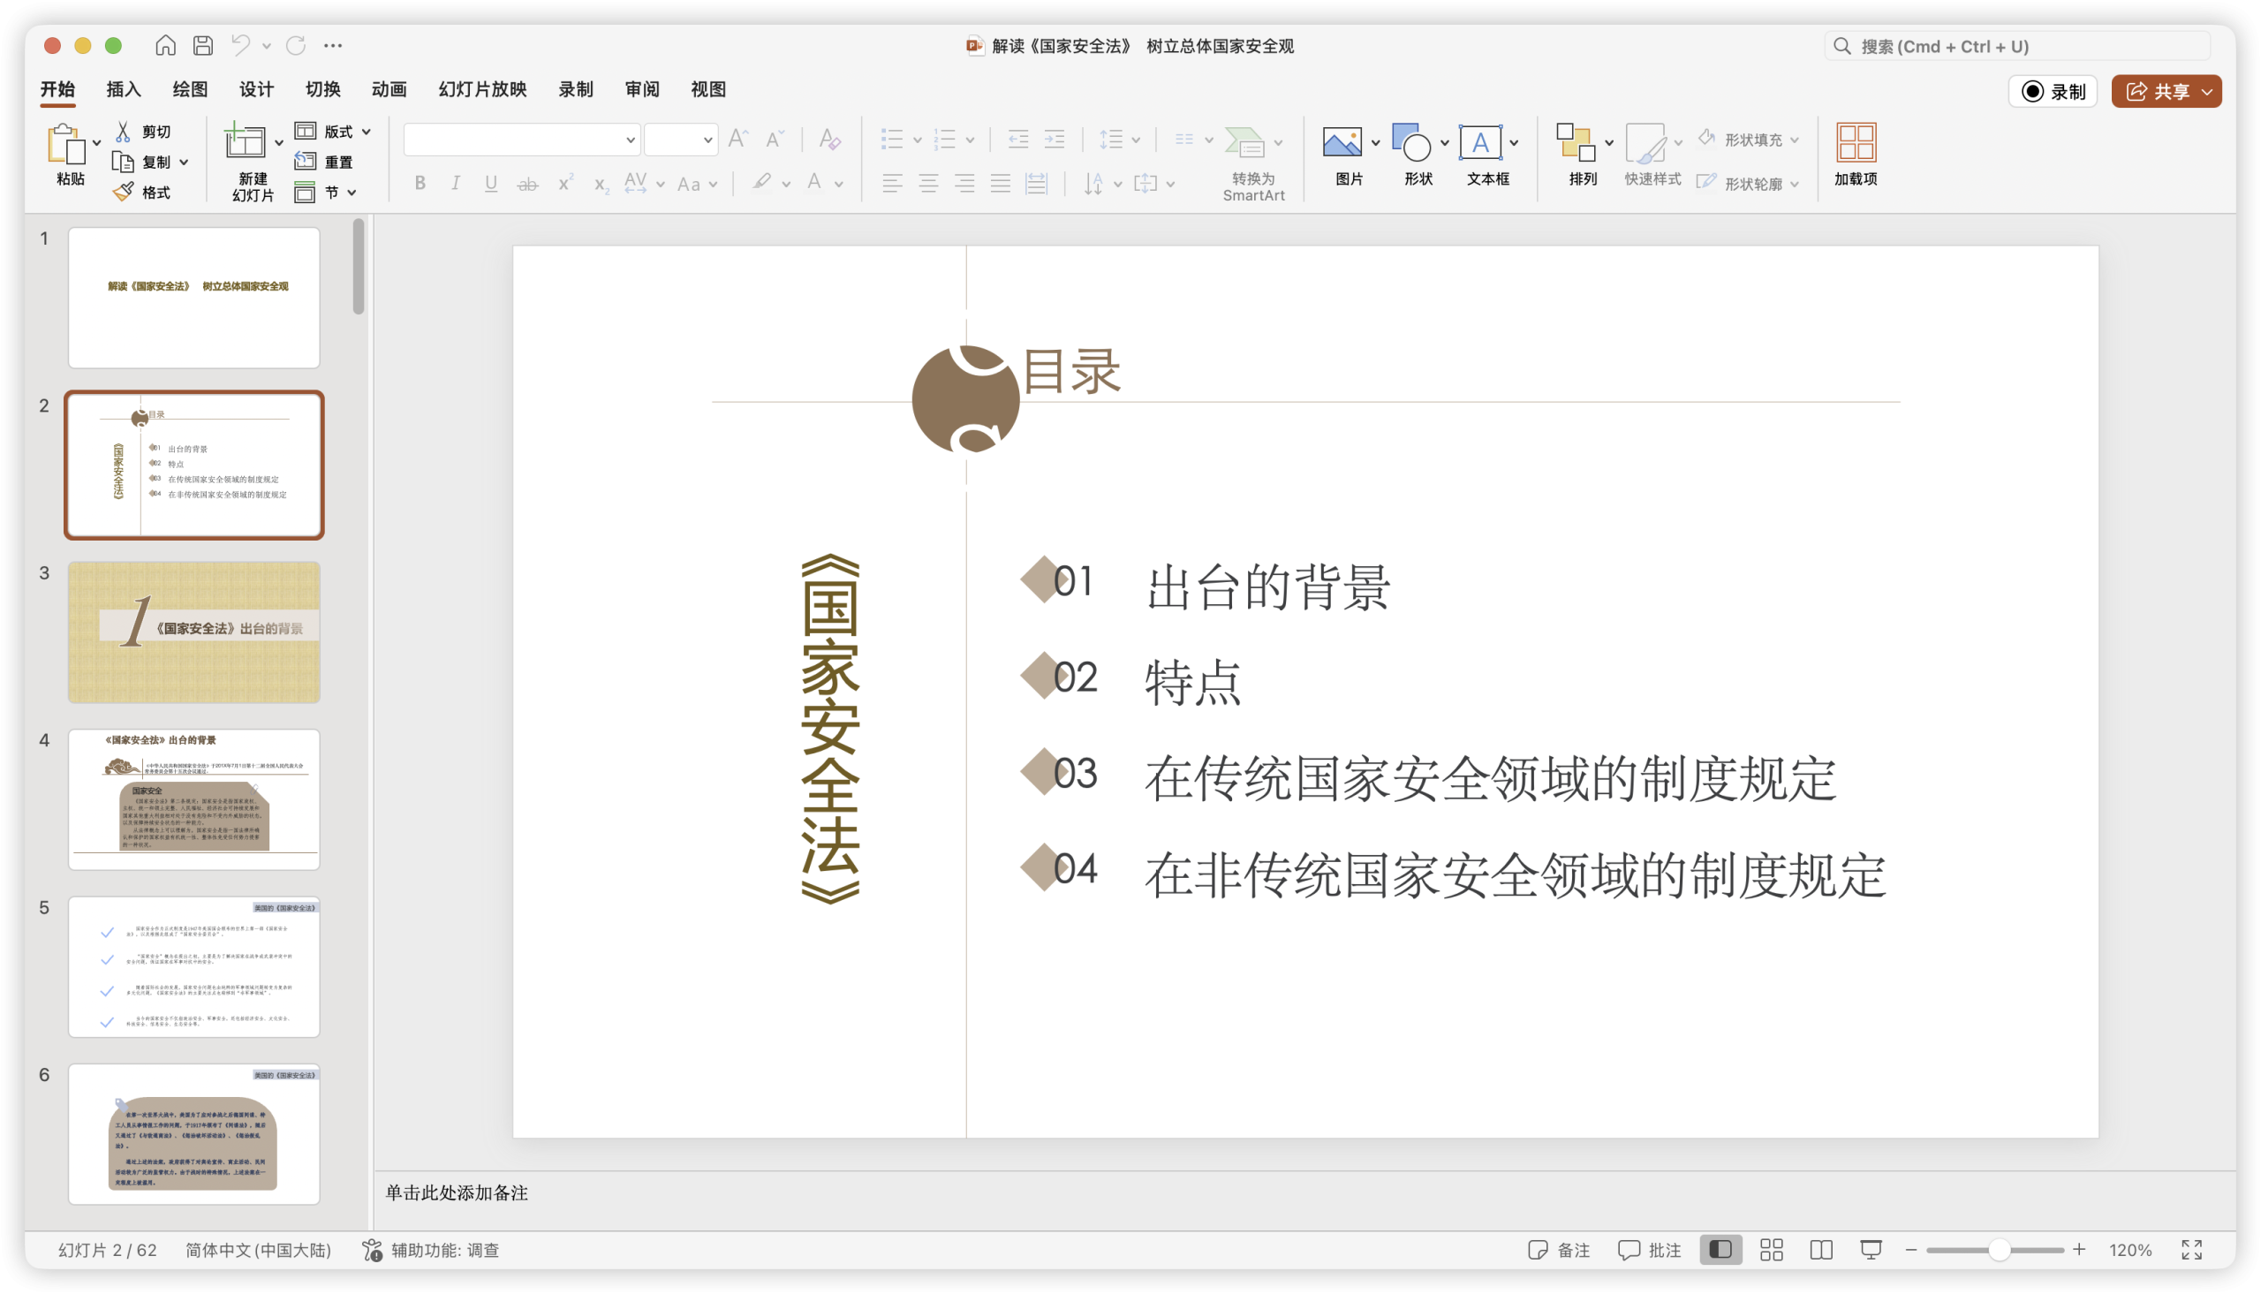The image size is (2261, 1294).
Task: Switch to the 动画 tab
Action: pyautogui.click(x=389, y=89)
